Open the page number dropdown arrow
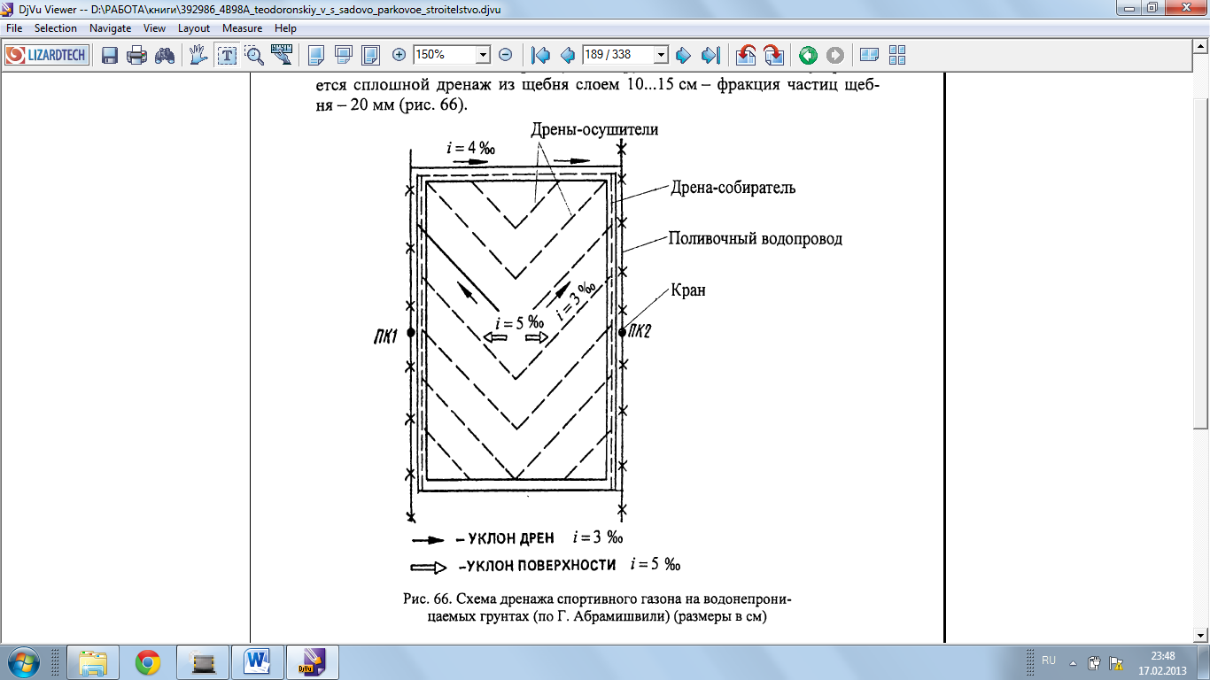 click(661, 55)
